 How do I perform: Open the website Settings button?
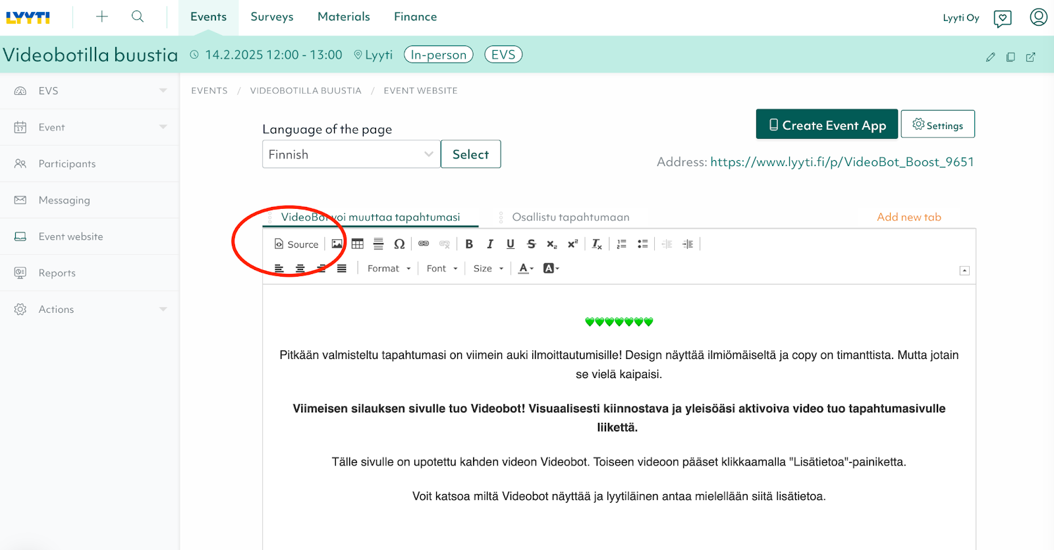coord(938,124)
